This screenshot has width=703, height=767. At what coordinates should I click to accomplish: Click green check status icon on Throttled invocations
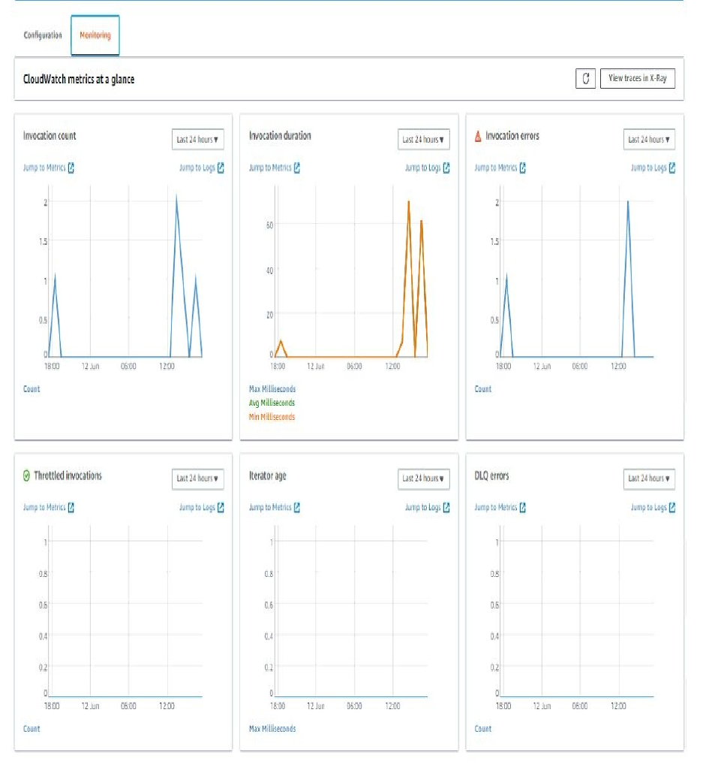[x=26, y=476]
